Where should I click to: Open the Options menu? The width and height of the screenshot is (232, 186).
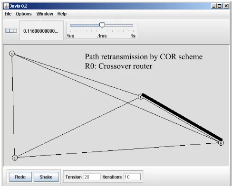tap(24, 14)
